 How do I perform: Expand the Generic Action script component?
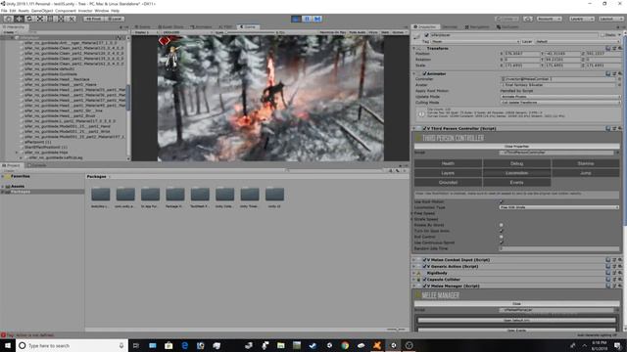(414, 266)
